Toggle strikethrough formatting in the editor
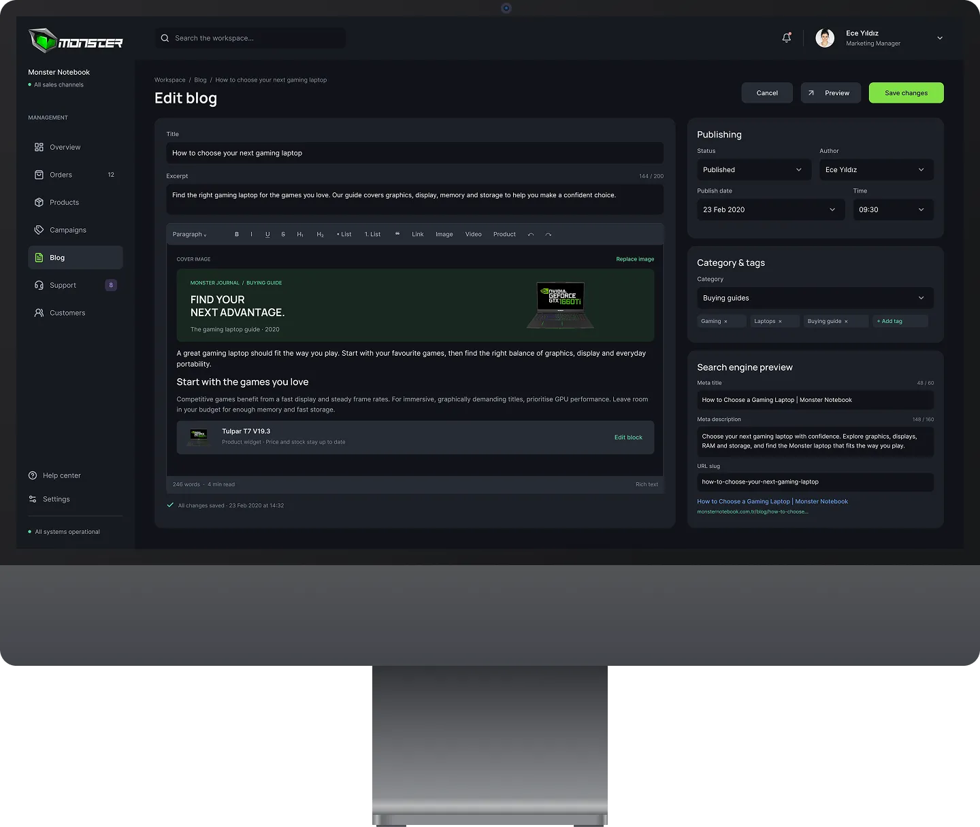The height and width of the screenshot is (827, 980). coord(283,235)
